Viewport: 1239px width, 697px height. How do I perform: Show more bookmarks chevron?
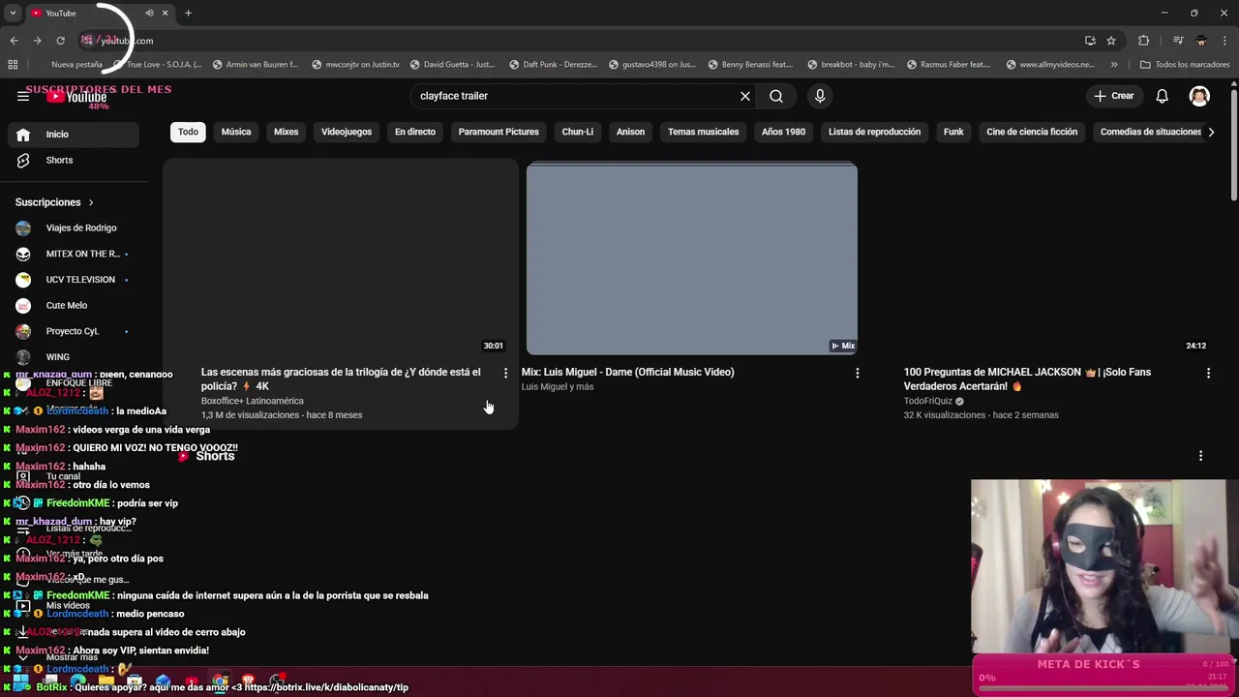pyautogui.click(x=1114, y=65)
